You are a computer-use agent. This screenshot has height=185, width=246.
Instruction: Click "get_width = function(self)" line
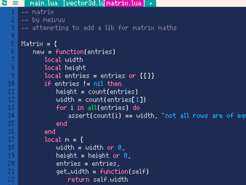click(x=102, y=172)
